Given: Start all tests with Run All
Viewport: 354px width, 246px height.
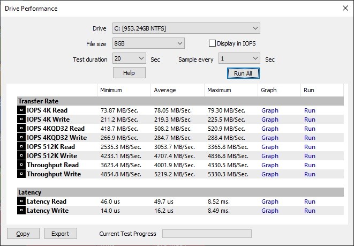Looking at the screenshot, I should 243,73.
